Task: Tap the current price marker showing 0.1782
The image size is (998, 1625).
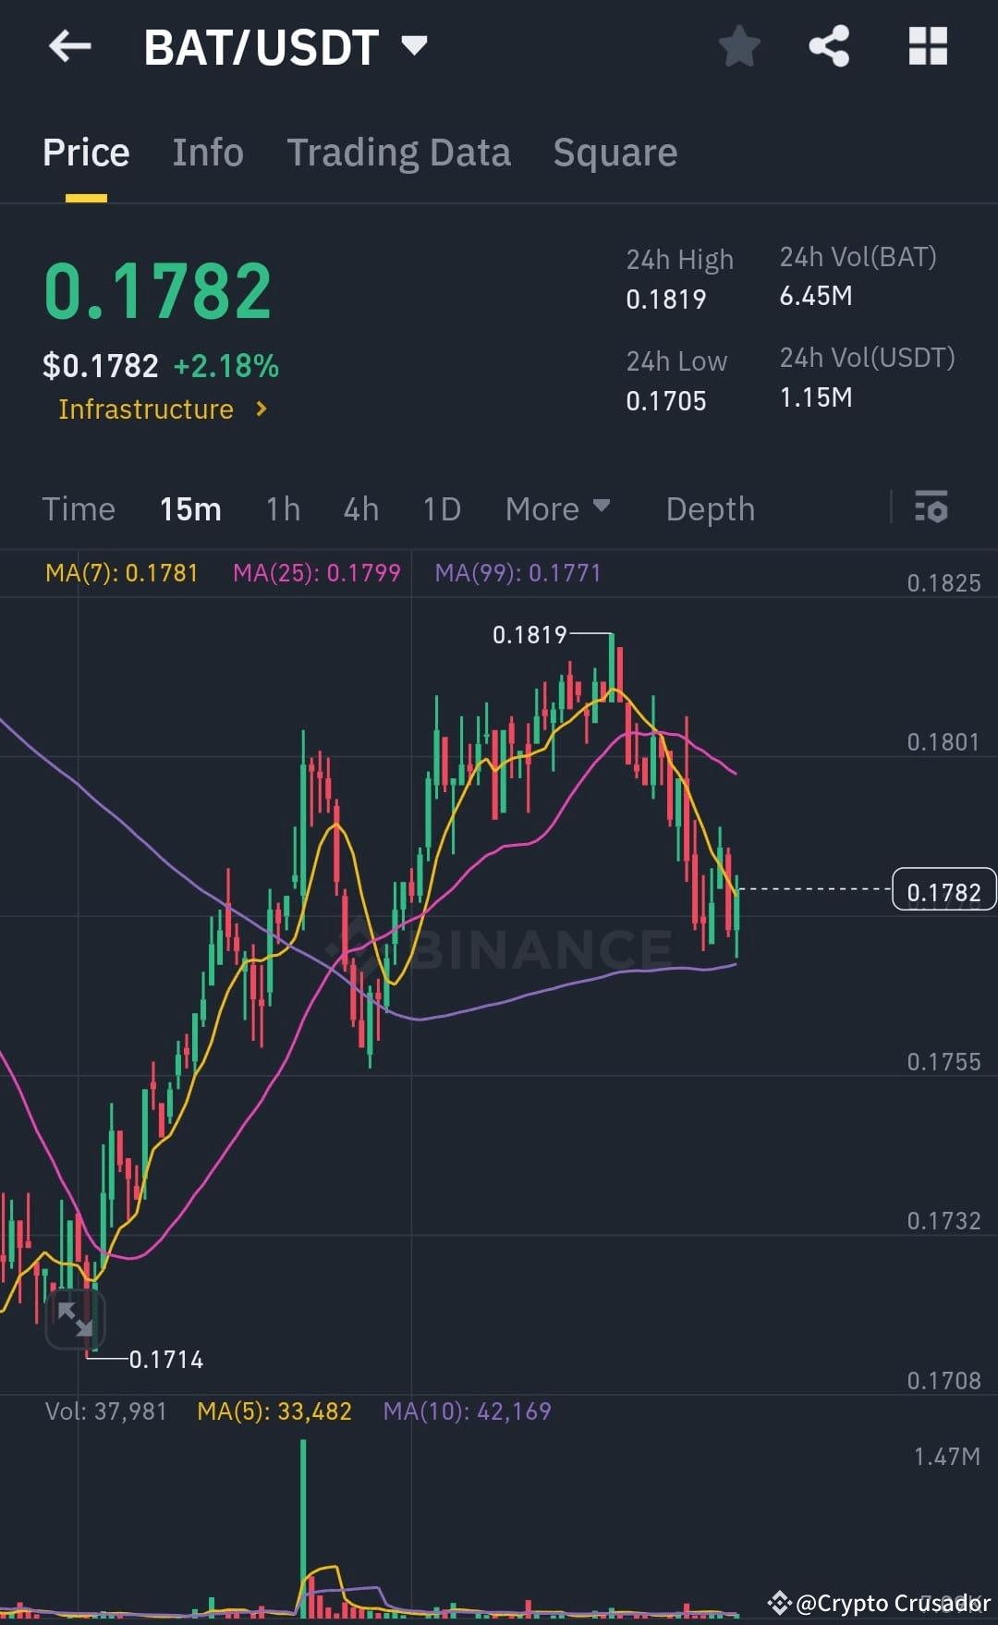Action: [x=943, y=890]
